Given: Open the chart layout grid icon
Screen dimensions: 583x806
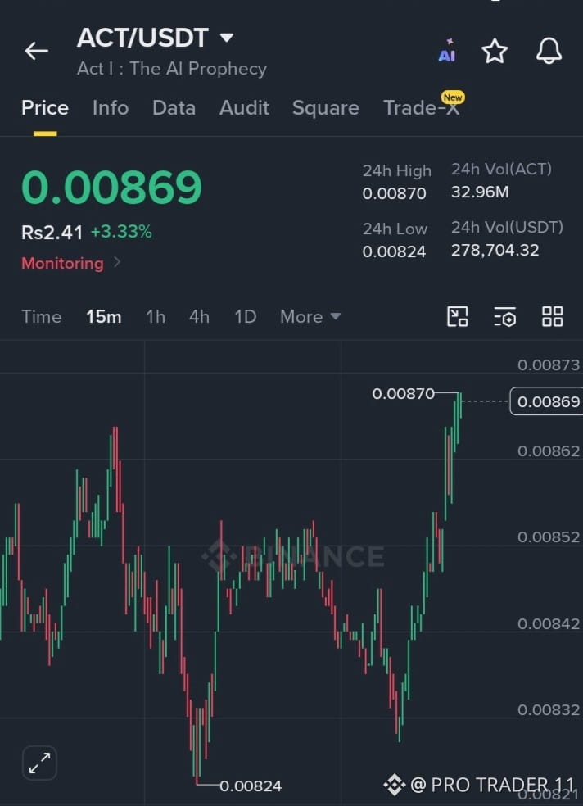Looking at the screenshot, I should 553,317.
